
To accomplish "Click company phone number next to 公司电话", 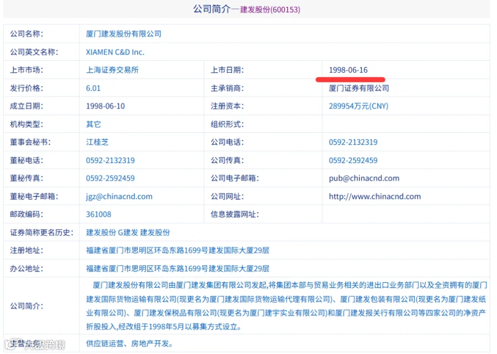I will click(x=353, y=142).
